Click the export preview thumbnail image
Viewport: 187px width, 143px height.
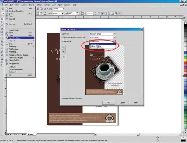click(x=104, y=70)
